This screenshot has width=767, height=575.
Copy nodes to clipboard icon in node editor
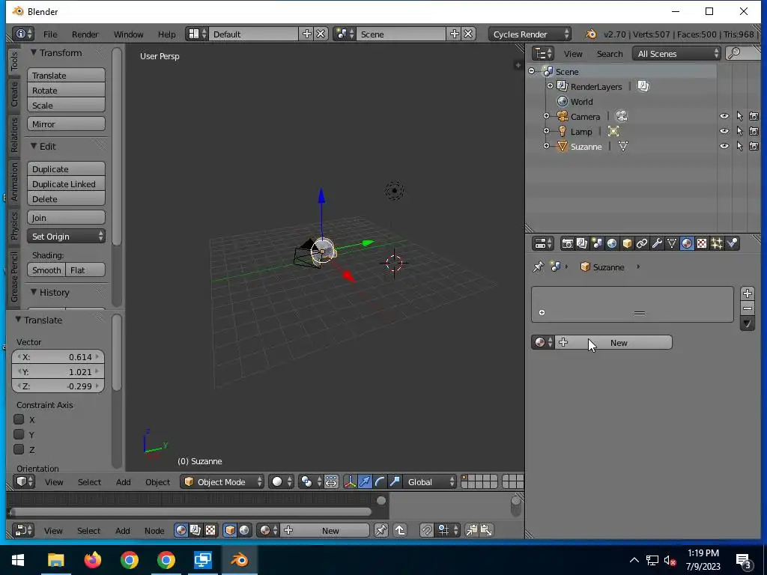point(472,531)
